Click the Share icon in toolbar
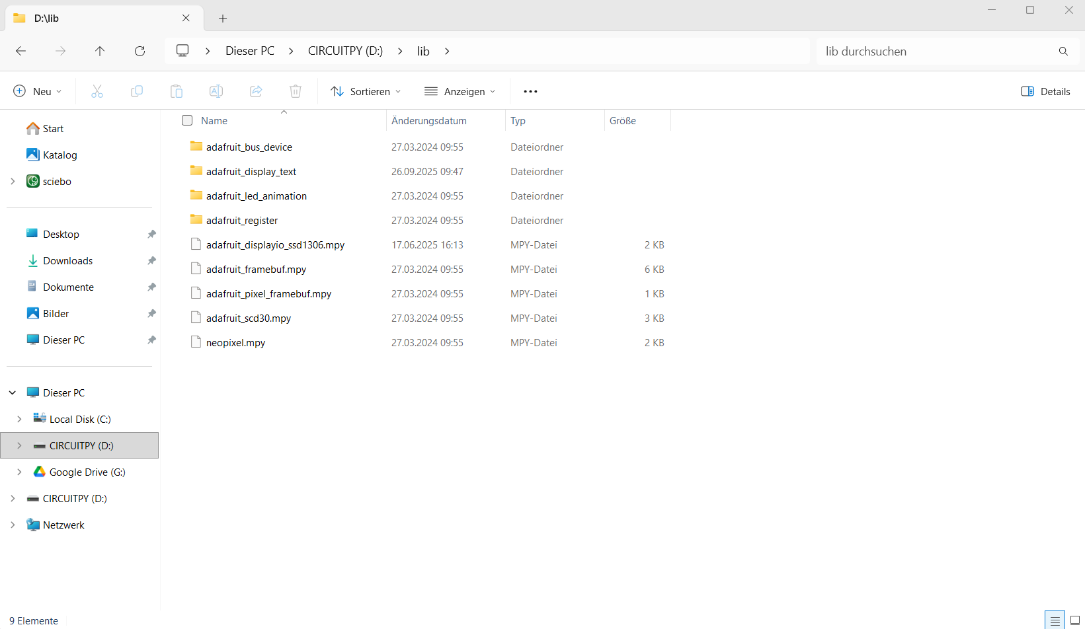 point(256,91)
